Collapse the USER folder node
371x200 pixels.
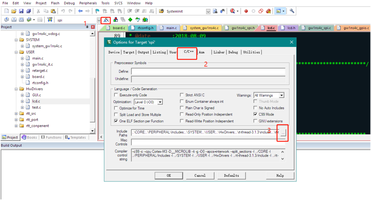(x=16, y=52)
